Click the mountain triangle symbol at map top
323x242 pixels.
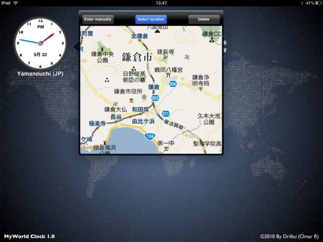(x=157, y=31)
